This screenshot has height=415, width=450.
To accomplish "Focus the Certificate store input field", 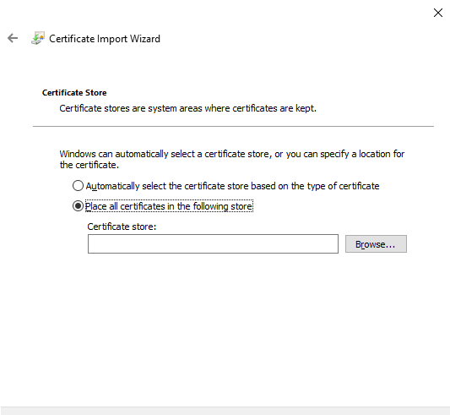I will [213, 244].
